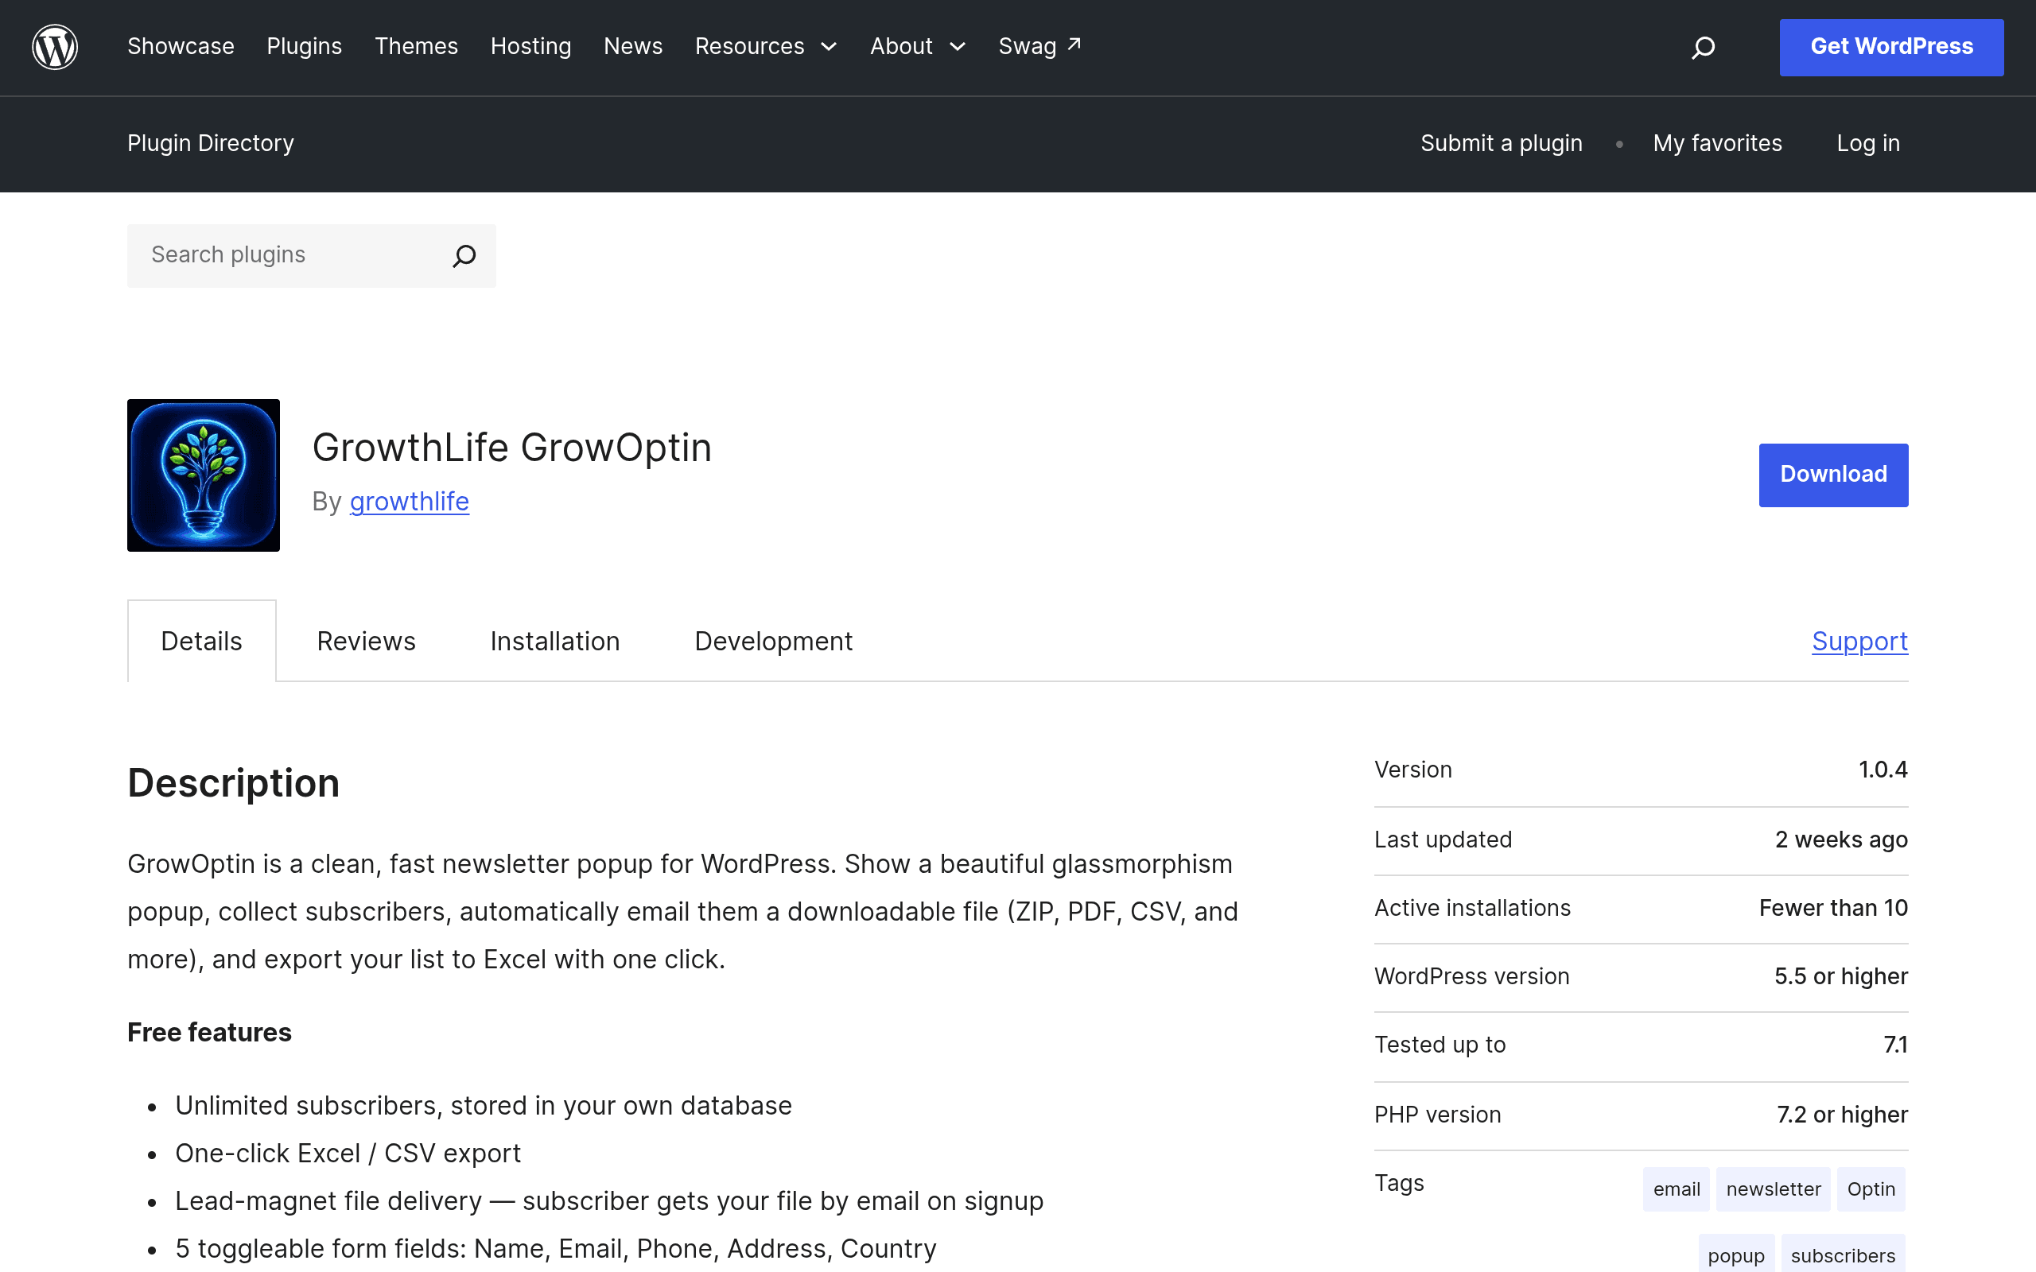
Task: Click 'Fewer than 10' active installations value
Action: 1833,908
